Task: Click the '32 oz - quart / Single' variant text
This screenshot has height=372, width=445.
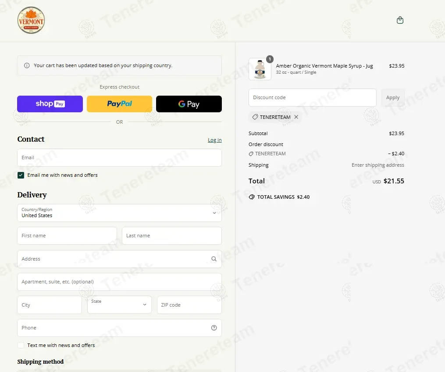Action: [296, 72]
